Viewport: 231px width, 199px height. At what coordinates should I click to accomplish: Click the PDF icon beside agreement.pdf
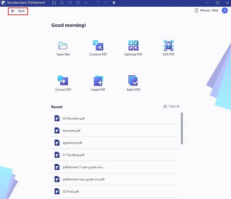point(57,143)
